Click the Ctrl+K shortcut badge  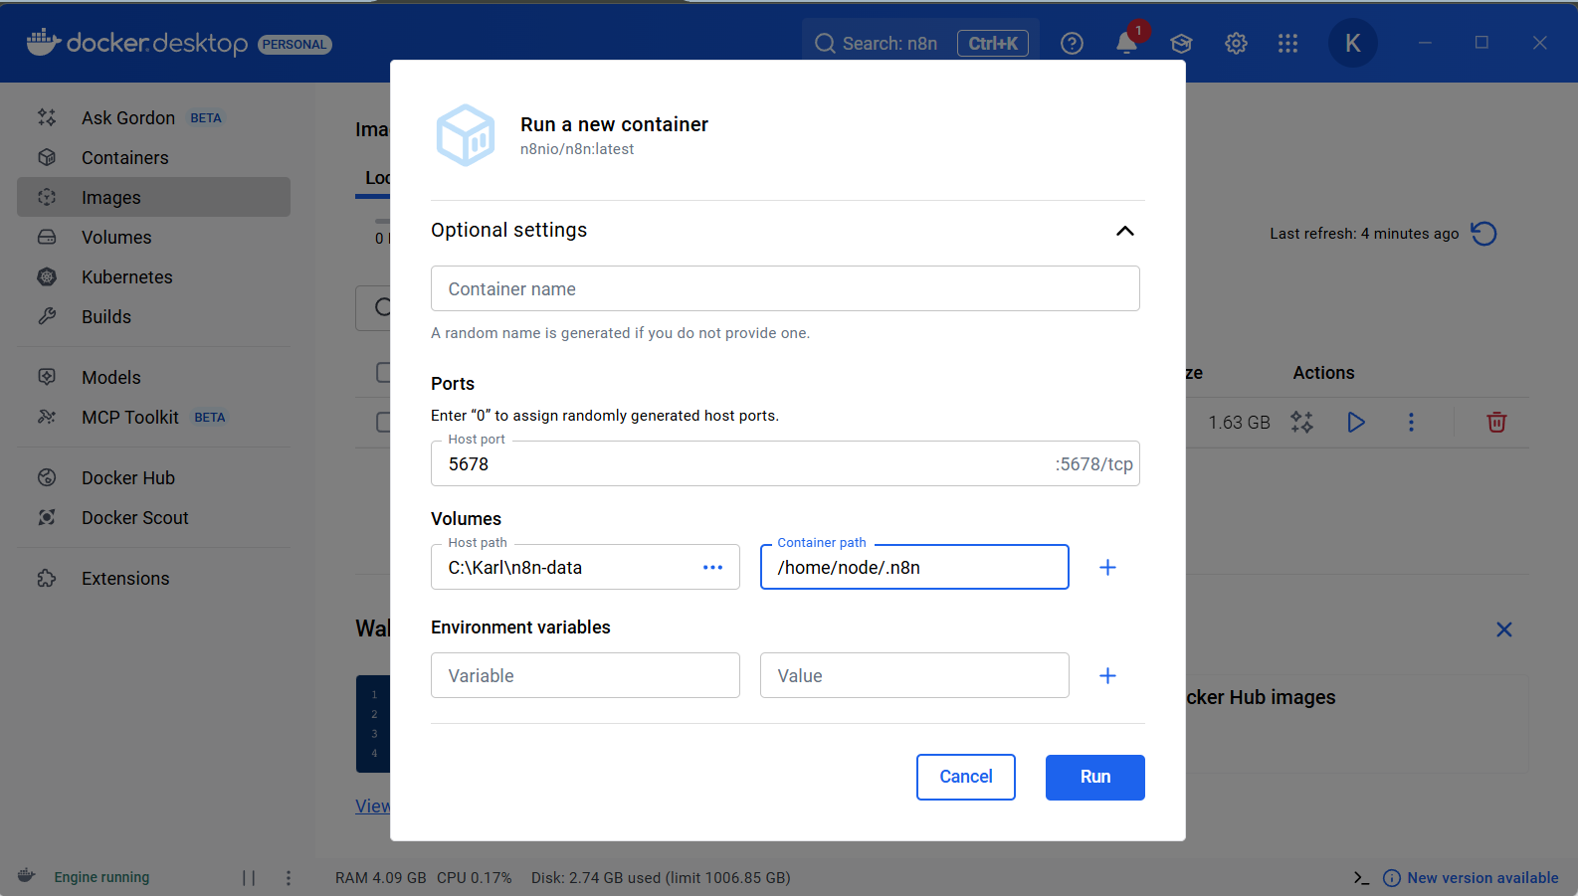(992, 43)
